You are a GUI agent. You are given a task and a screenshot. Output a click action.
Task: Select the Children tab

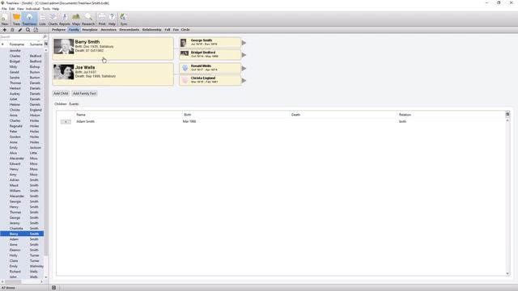pyautogui.click(x=61, y=104)
